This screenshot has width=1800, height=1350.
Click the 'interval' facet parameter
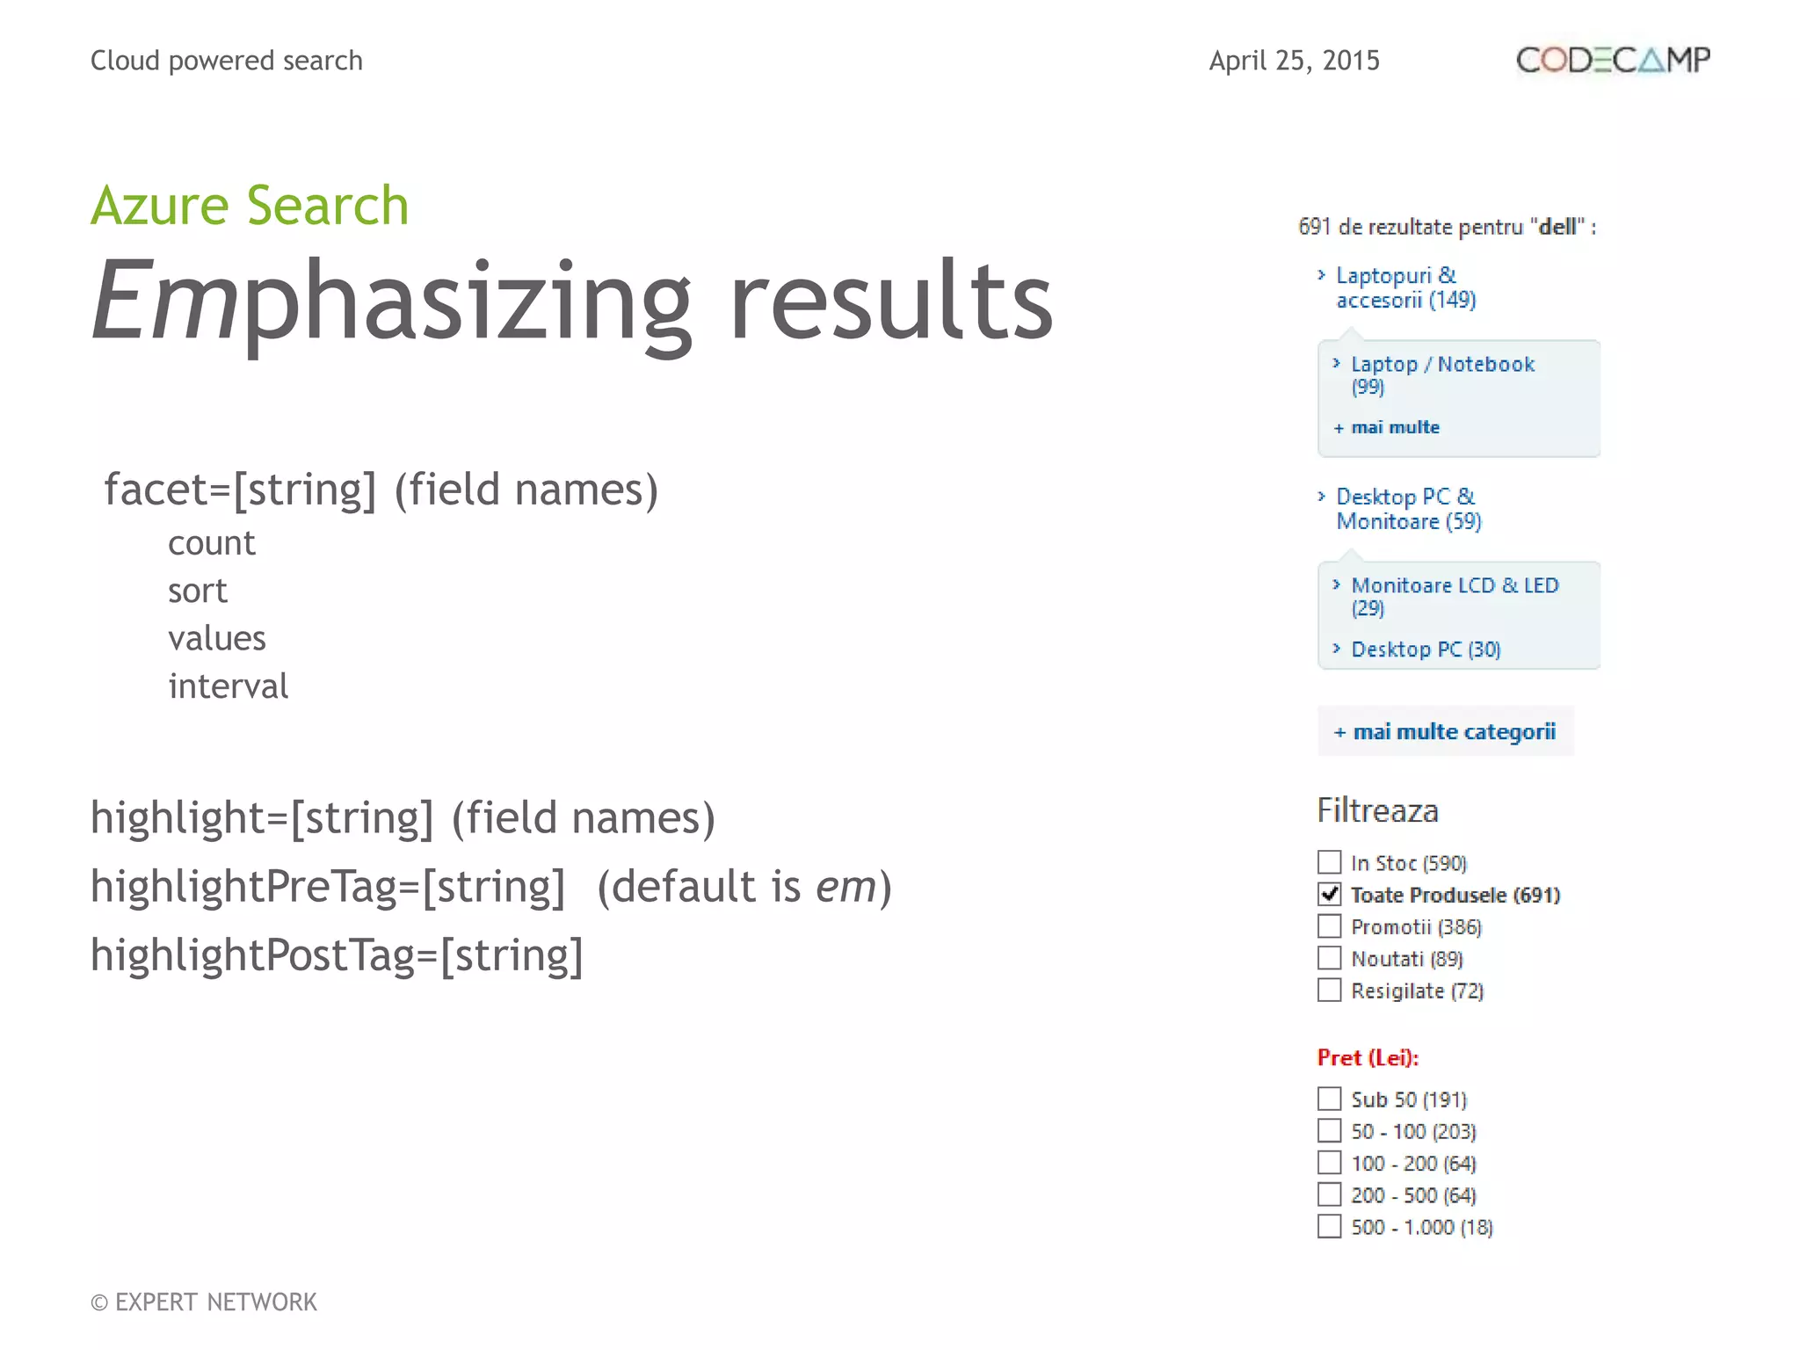click(228, 686)
